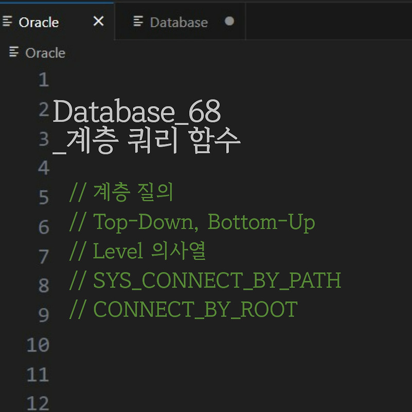412x412 pixels.
Task: Place cursor on empty line 11
Action: (x=154, y=374)
